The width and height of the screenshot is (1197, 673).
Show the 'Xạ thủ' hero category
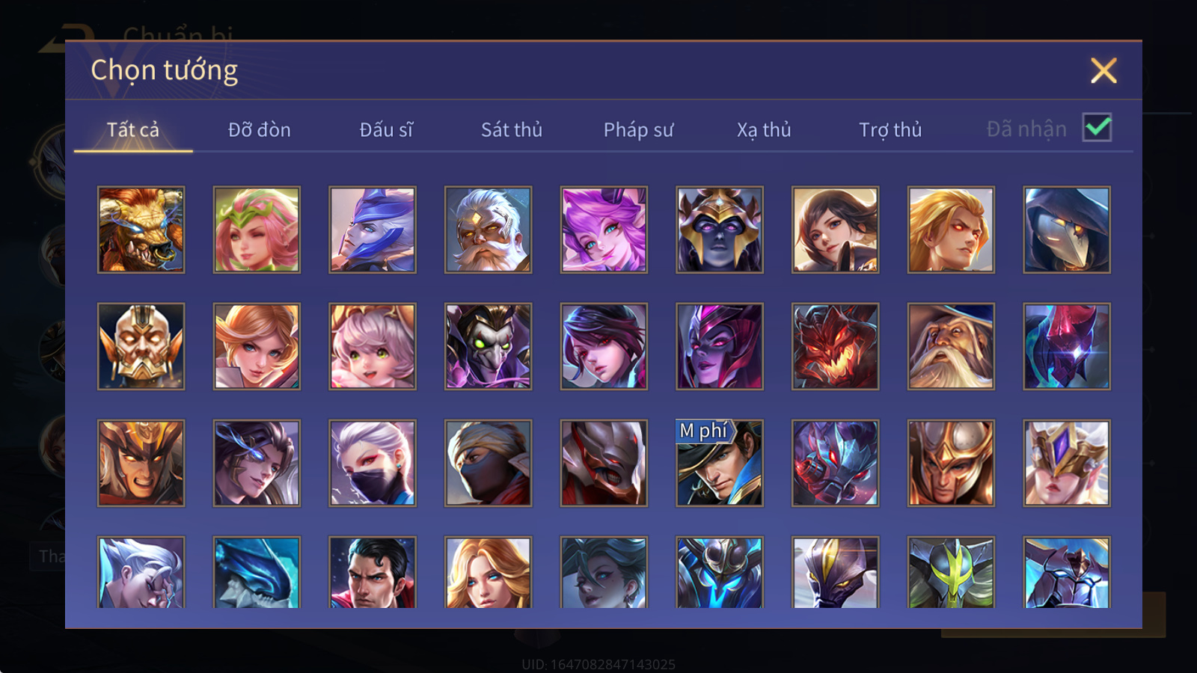coord(764,129)
